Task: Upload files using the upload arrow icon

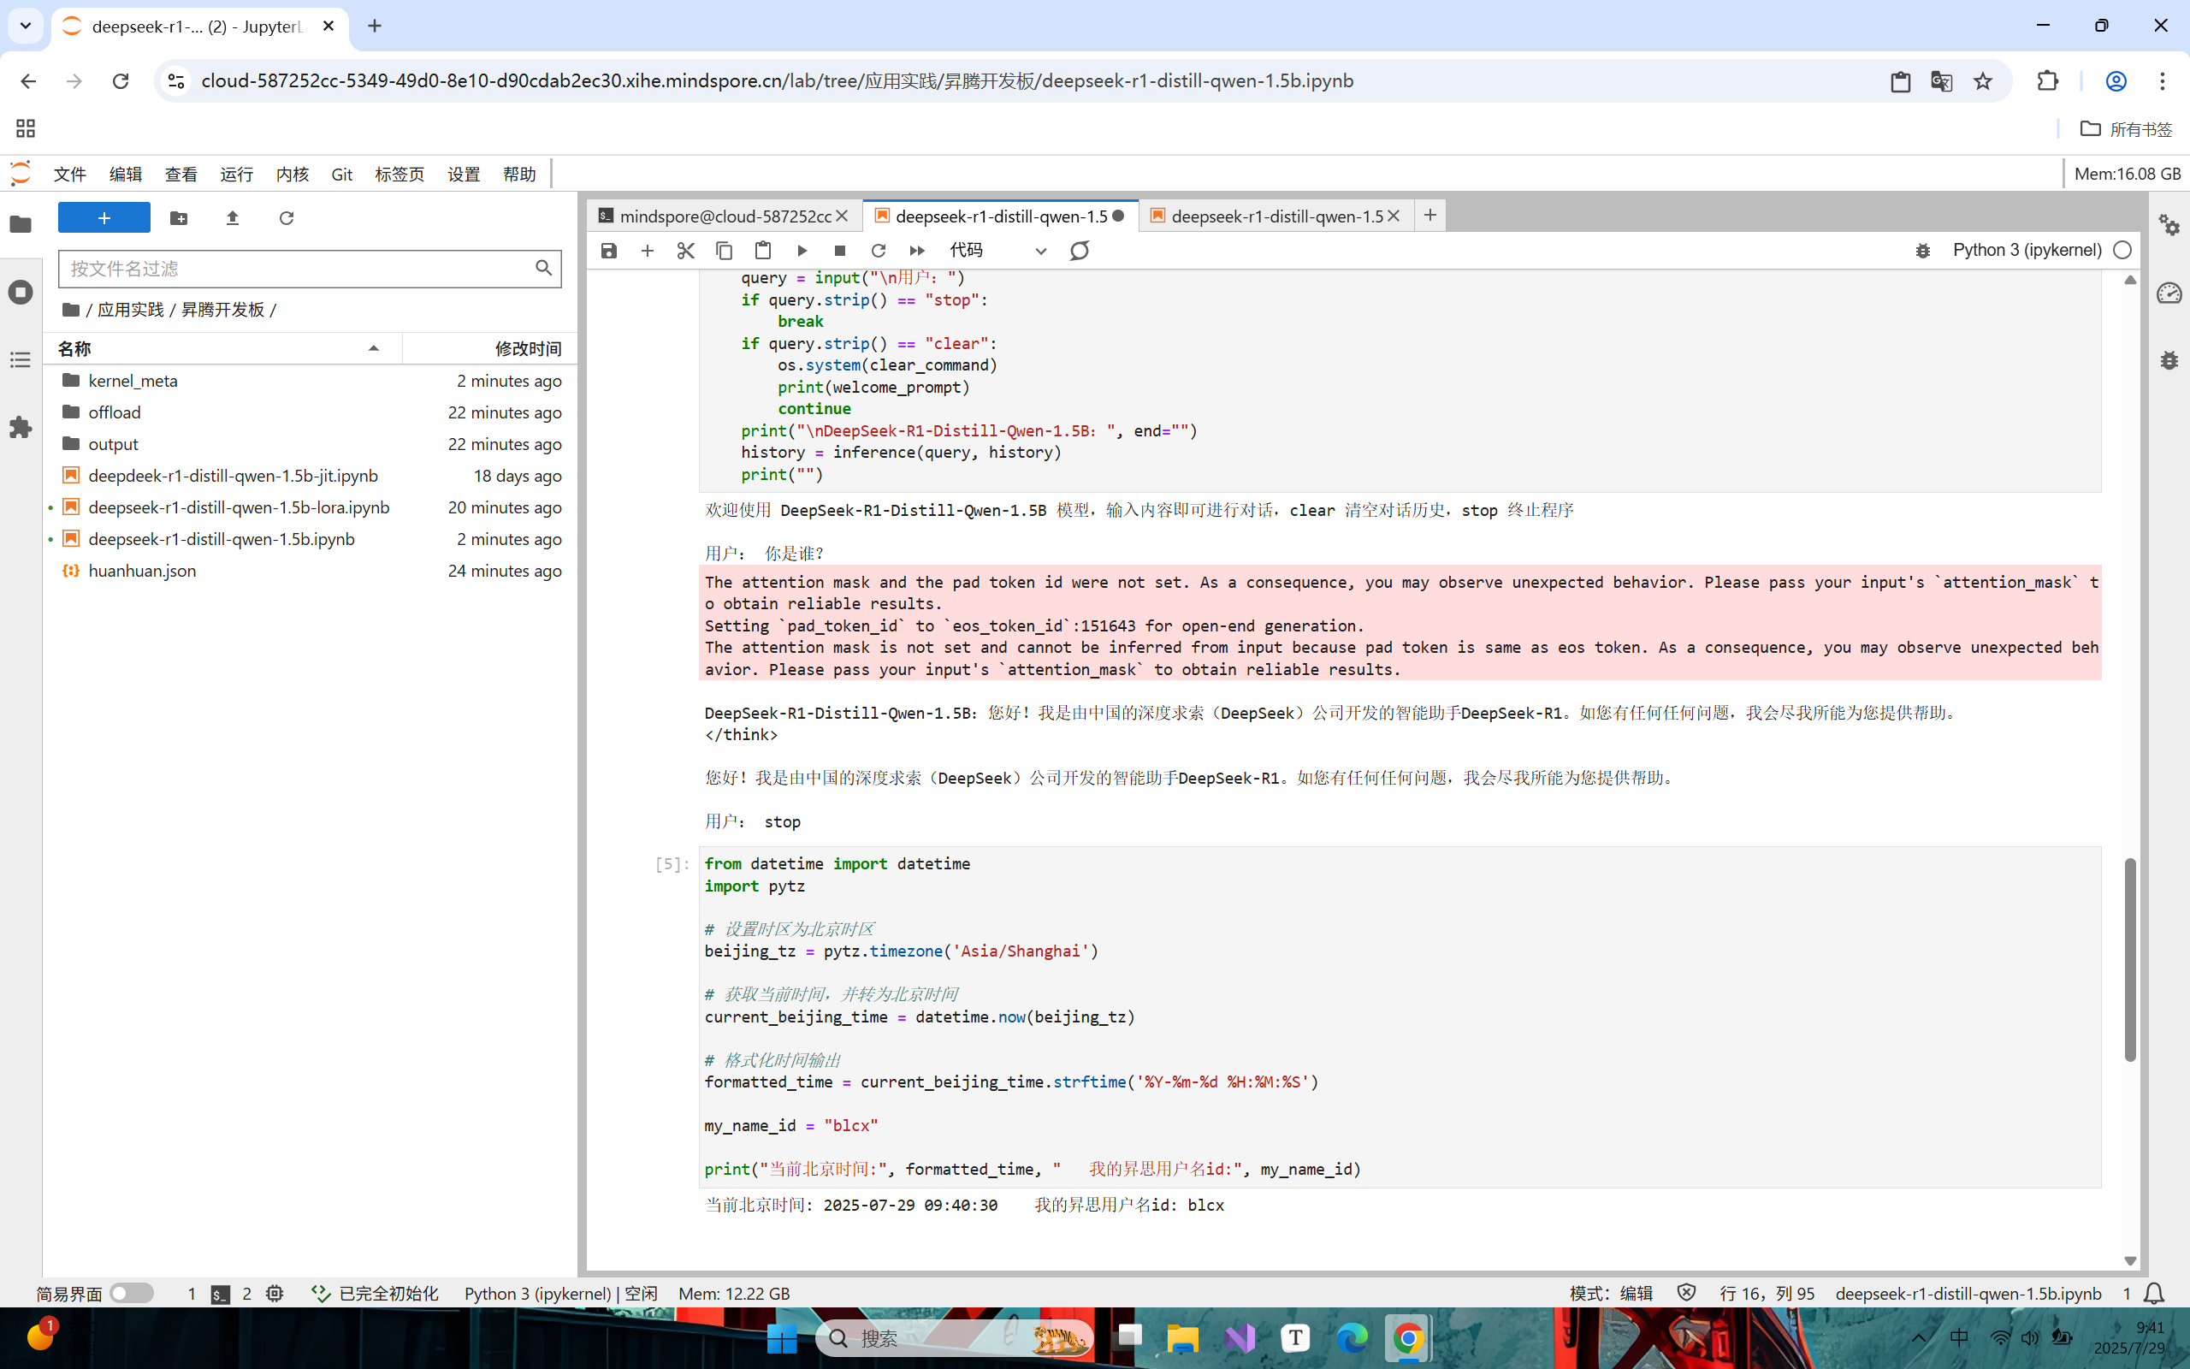Action: pyautogui.click(x=233, y=218)
